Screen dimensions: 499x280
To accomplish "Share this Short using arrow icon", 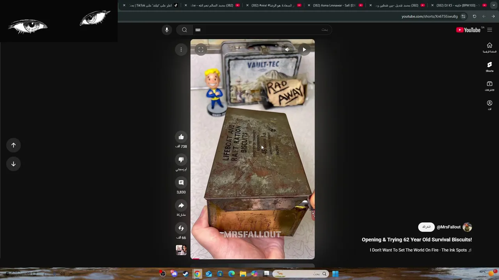I will pos(181,205).
